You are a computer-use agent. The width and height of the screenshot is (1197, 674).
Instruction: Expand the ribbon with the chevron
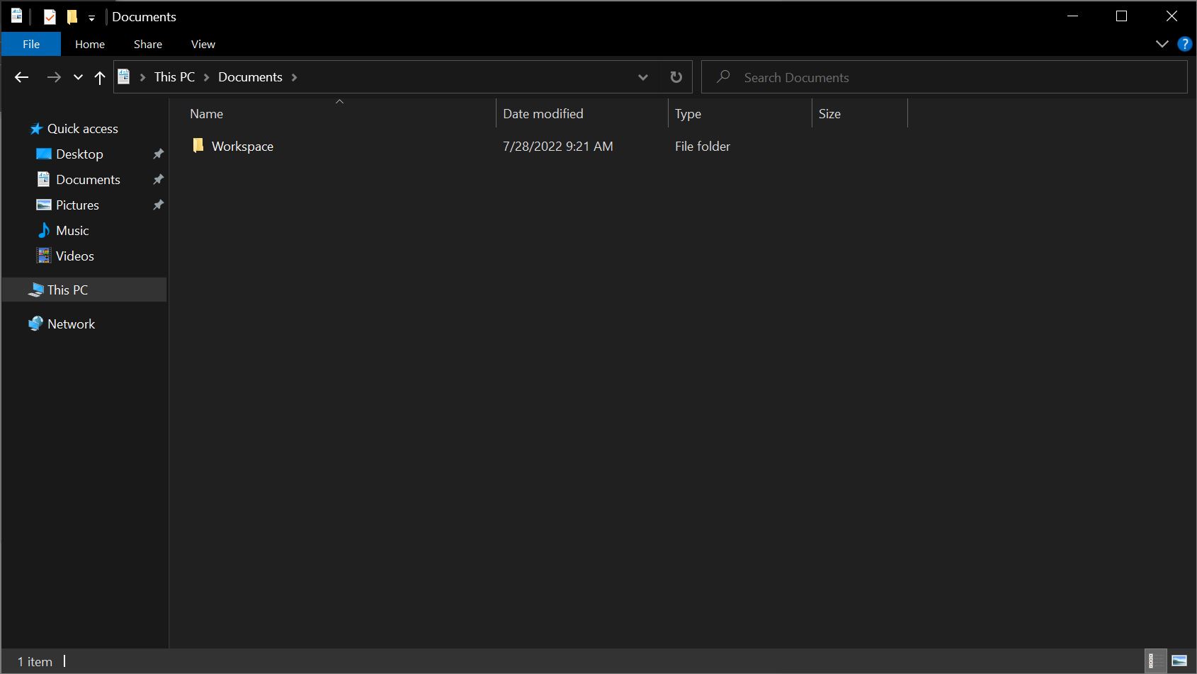[1162, 44]
